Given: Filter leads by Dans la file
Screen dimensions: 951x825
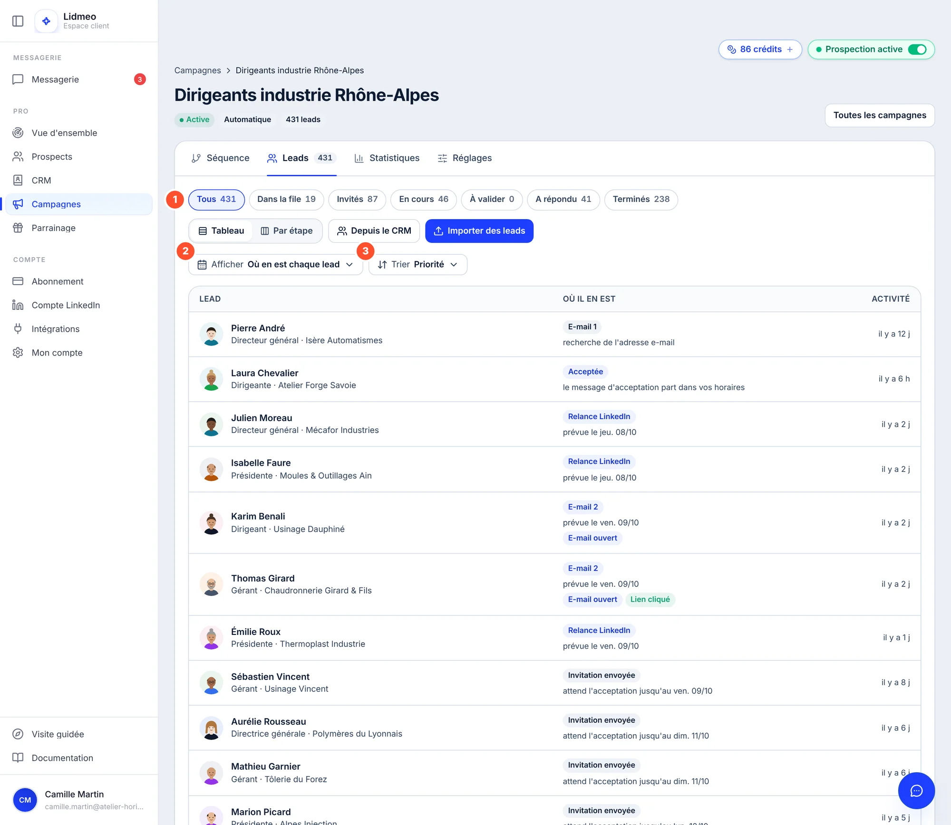Looking at the screenshot, I should point(286,200).
